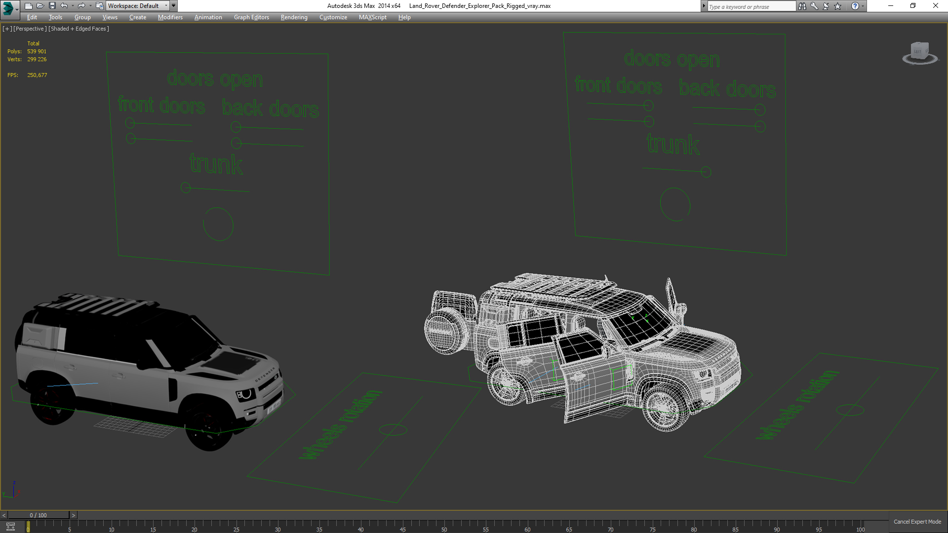Click the Open File folder icon
This screenshot has height=533, width=948.
pyautogui.click(x=40, y=6)
